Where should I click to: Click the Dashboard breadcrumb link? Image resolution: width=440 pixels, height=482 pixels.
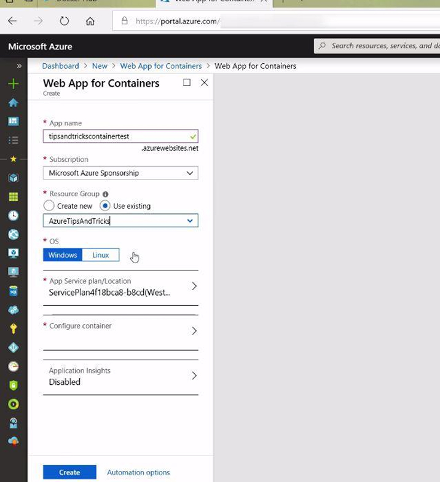point(60,66)
